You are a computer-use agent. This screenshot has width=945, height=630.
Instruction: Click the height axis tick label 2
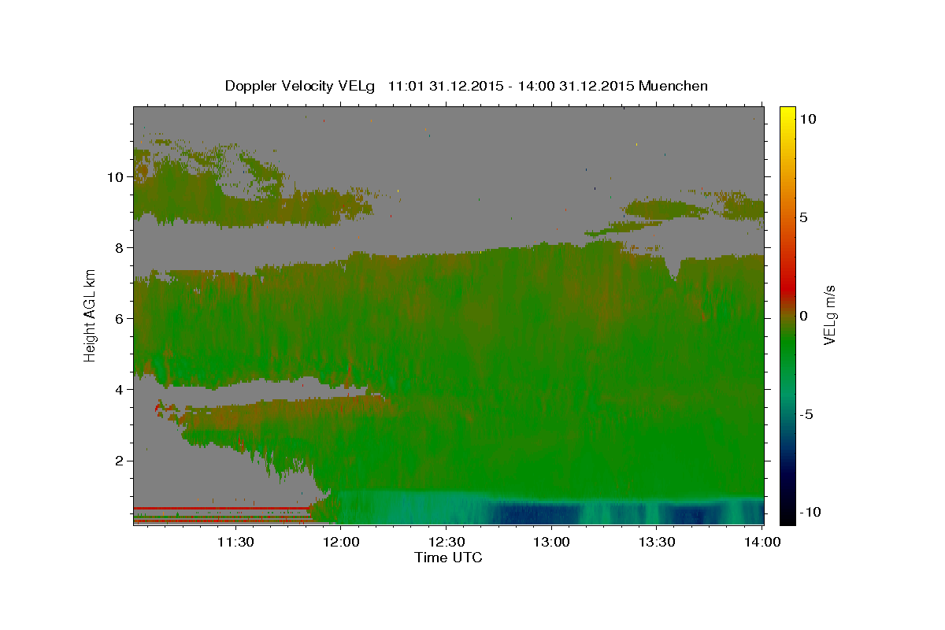[120, 461]
